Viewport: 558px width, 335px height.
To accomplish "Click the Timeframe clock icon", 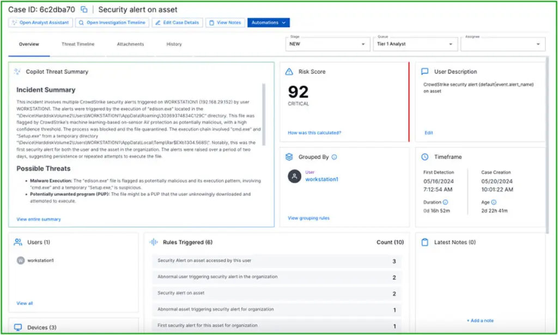I will (x=425, y=157).
